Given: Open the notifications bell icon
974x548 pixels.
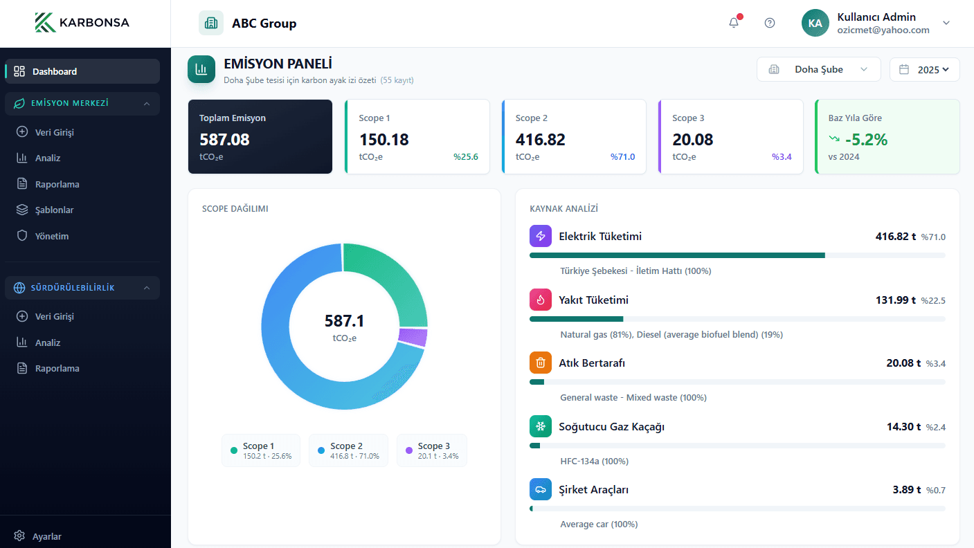Looking at the screenshot, I should tap(733, 22).
